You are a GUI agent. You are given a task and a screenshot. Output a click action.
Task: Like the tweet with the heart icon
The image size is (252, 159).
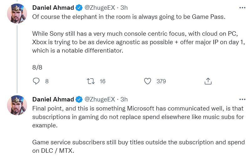[147, 81]
